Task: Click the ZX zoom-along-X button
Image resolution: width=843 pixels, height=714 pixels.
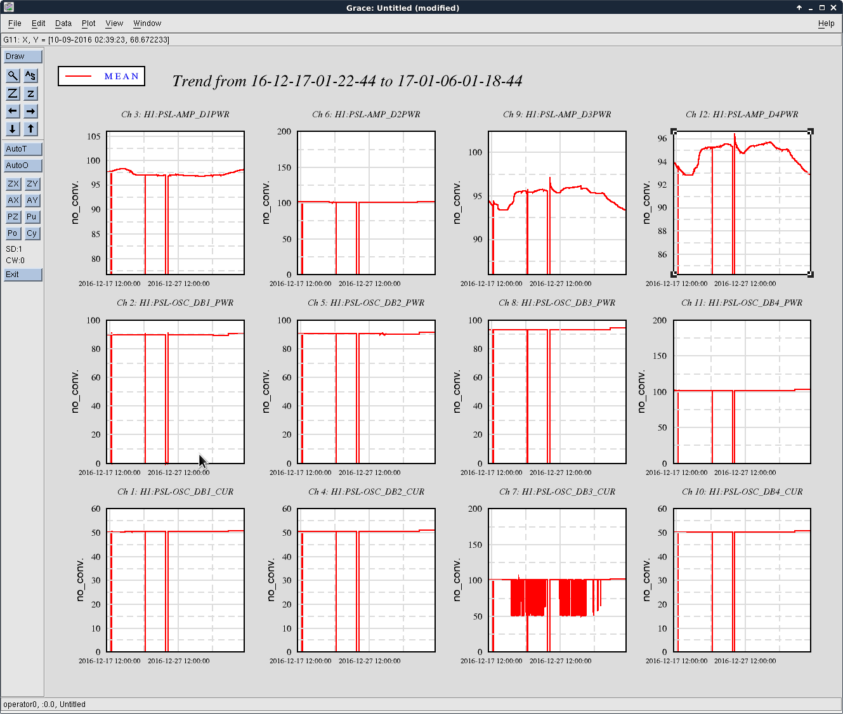Action: point(13,184)
